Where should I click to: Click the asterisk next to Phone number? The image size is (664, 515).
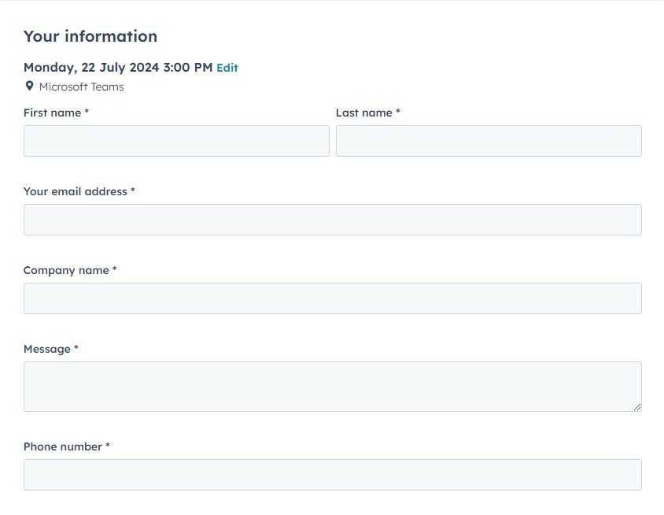108,446
